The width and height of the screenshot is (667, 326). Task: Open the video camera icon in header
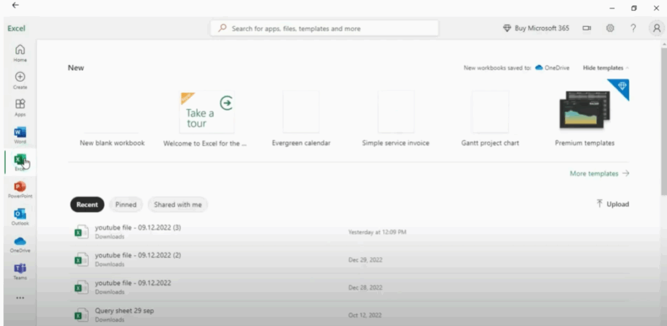(587, 28)
